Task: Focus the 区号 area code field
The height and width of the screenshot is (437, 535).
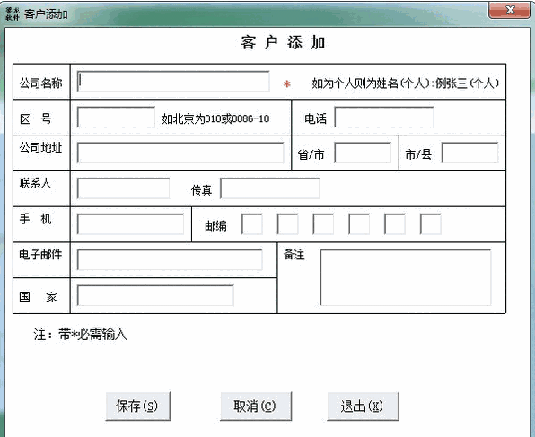Action: coord(116,117)
